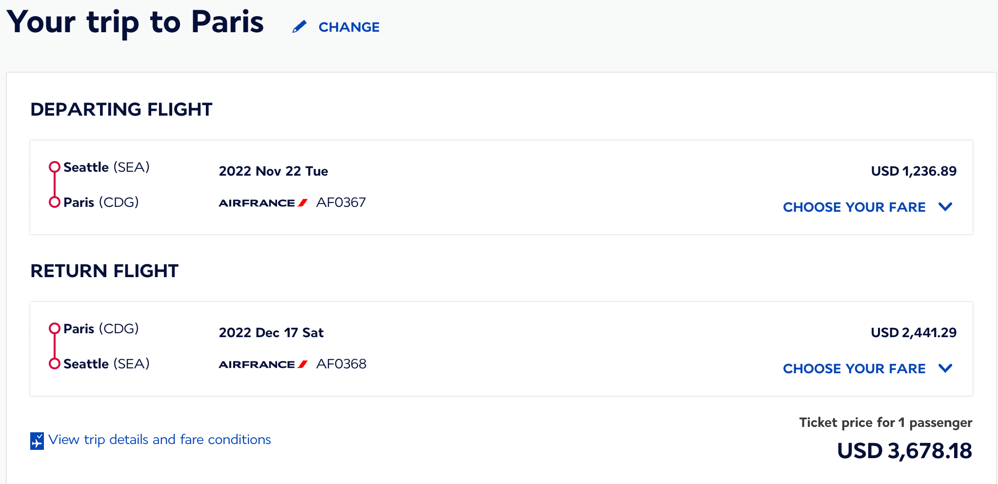Click the USD 2,441.29 return price
Image resolution: width=998 pixels, height=484 pixels.
point(914,332)
